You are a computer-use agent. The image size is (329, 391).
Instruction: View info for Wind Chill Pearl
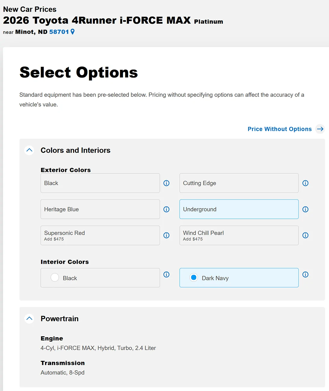[x=305, y=235]
